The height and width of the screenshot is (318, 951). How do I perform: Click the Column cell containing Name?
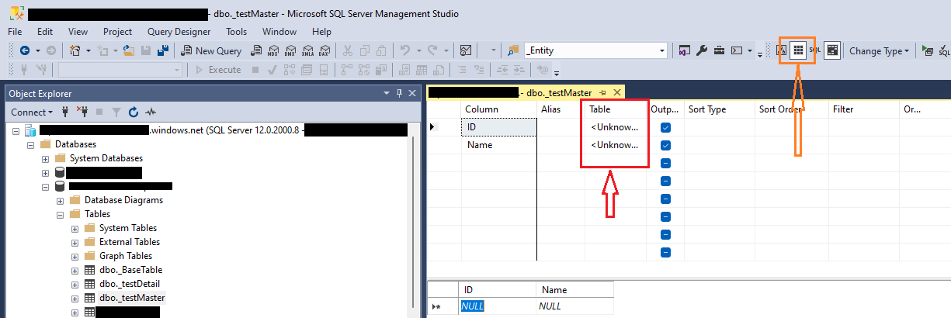coord(498,145)
